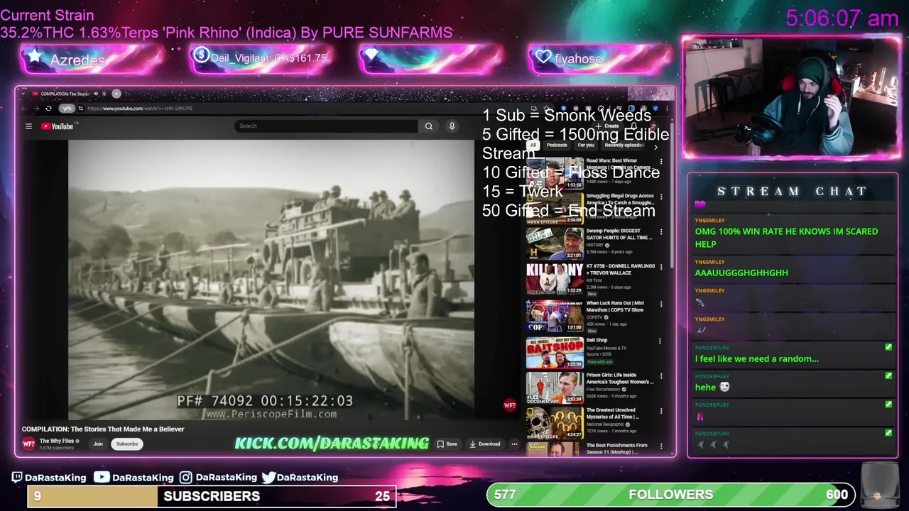Viewport: 909px width, 511px height.
Task: Click the 'OMG 100% WIN RATE' chat message
Action: click(x=786, y=238)
